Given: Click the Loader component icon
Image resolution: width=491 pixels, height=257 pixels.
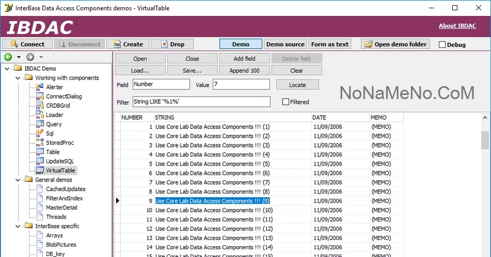Looking at the screenshot, I should pos(40,115).
